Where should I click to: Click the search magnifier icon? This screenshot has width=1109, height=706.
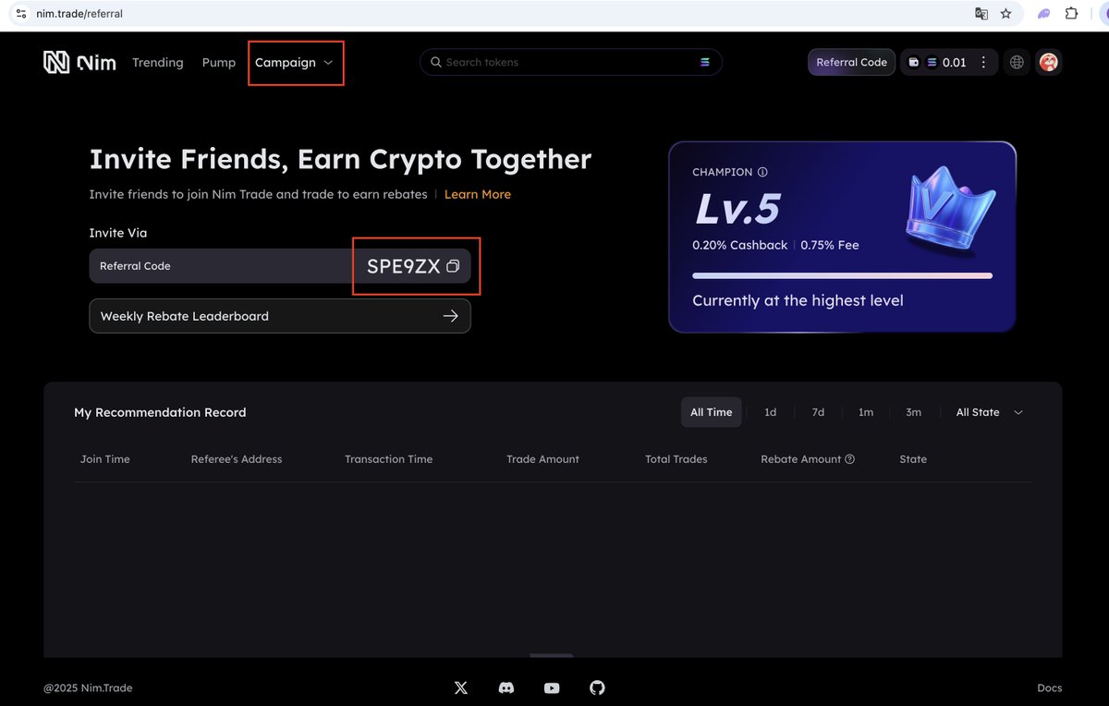click(x=435, y=62)
